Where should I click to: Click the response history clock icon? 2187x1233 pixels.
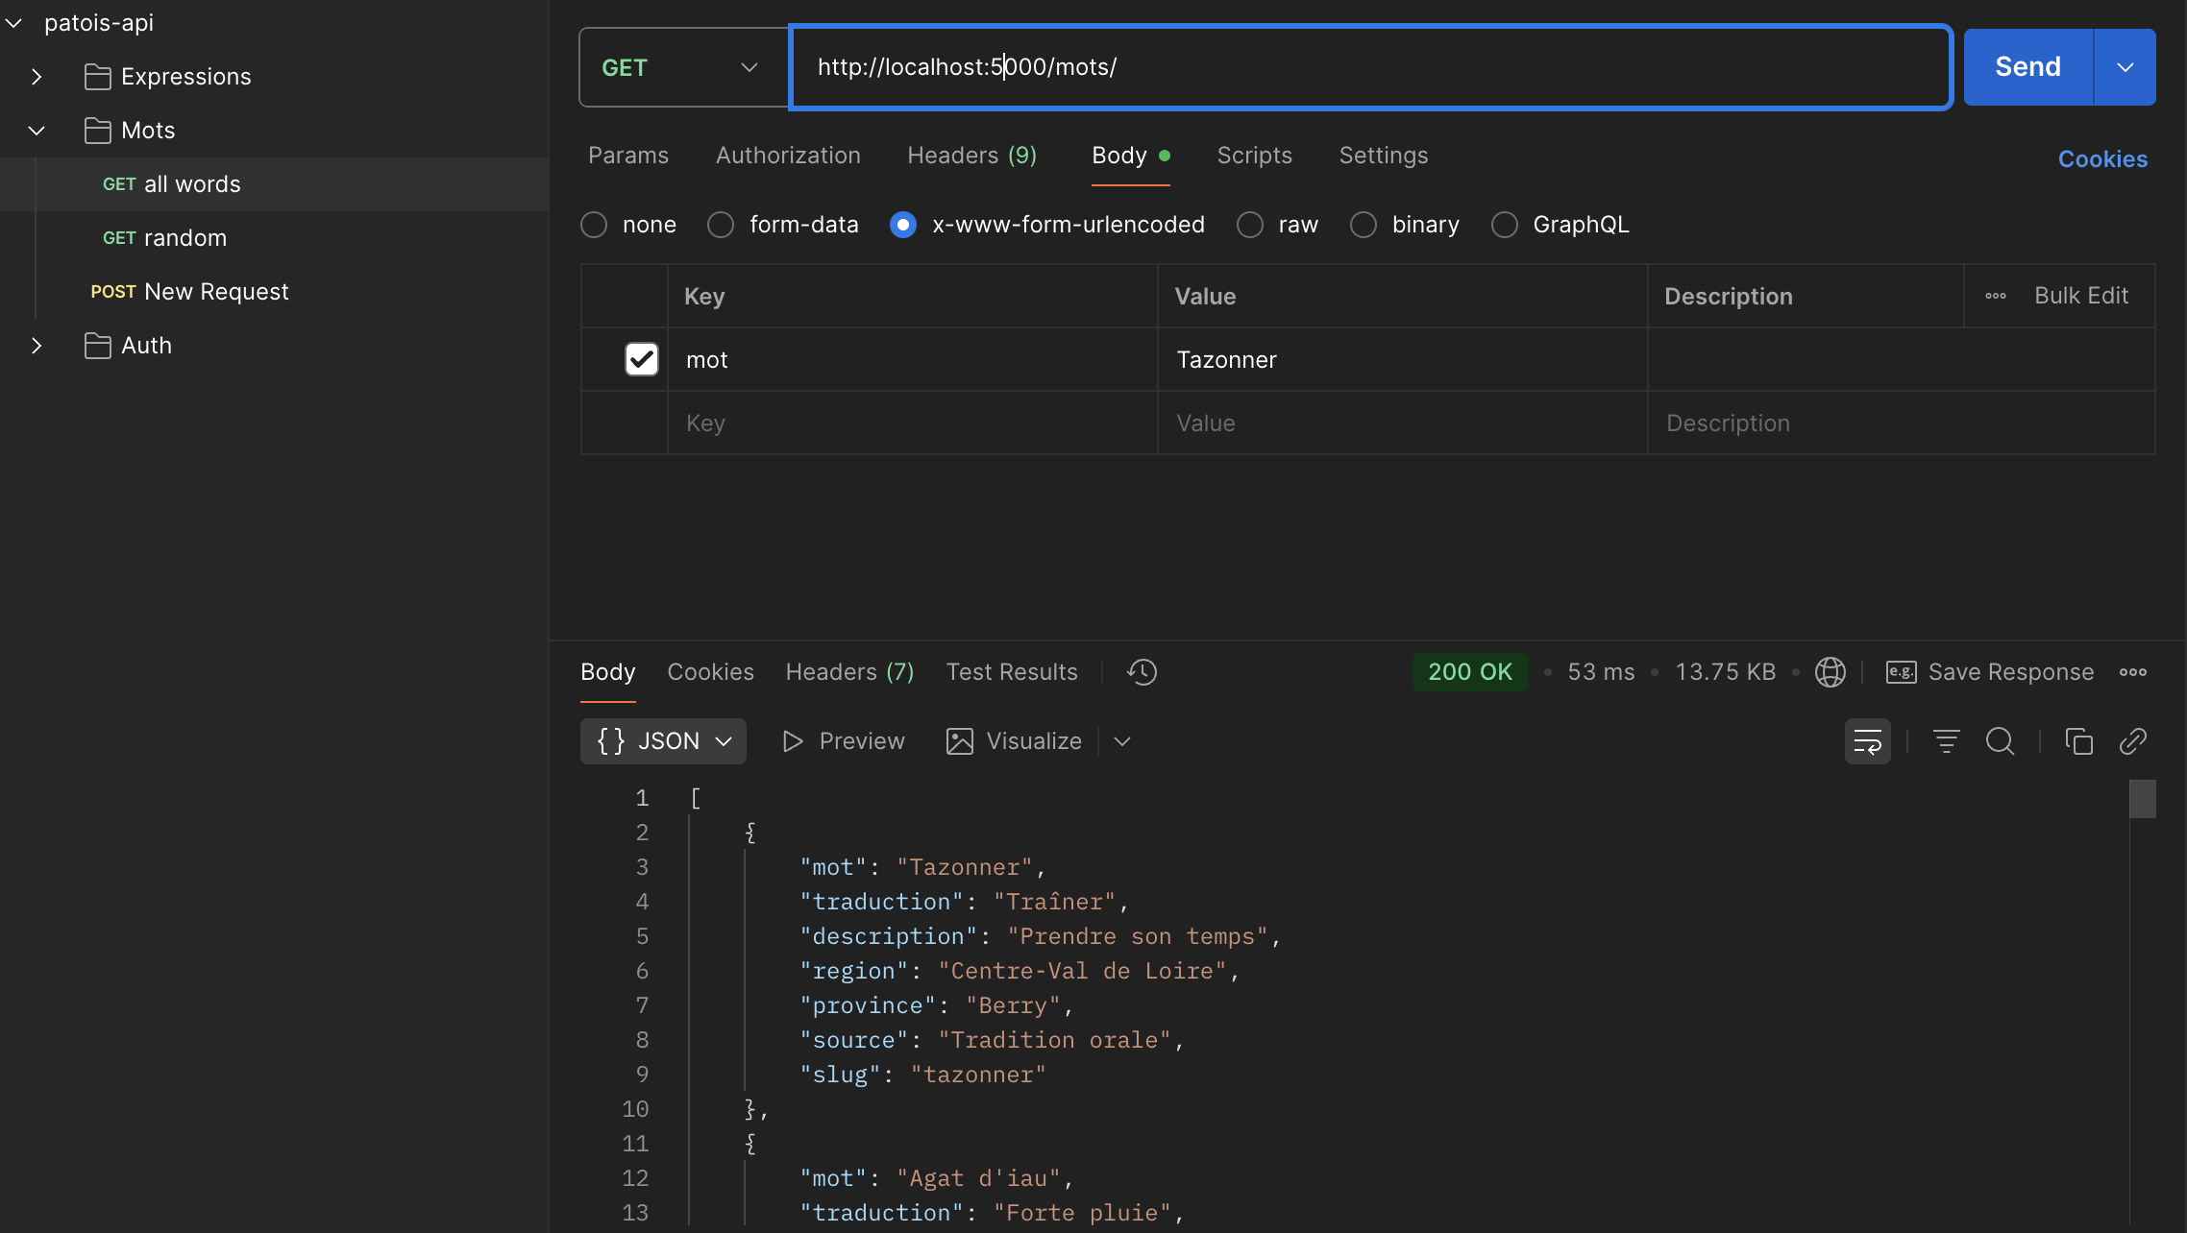pos(1142,672)
